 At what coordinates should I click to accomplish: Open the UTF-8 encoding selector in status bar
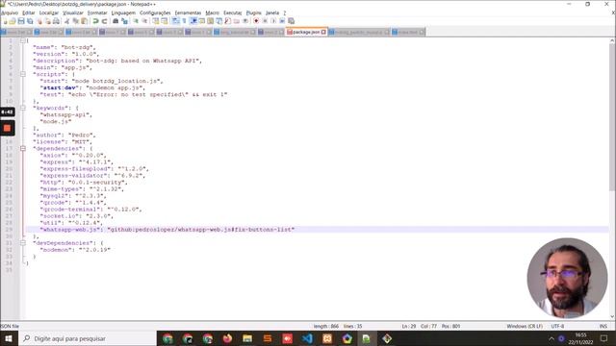click(x=557, y=326)
